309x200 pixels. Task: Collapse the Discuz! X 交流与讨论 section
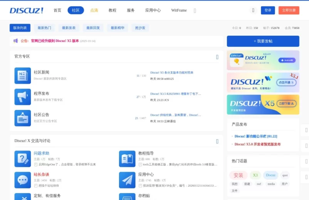click(x=217, y=142)
